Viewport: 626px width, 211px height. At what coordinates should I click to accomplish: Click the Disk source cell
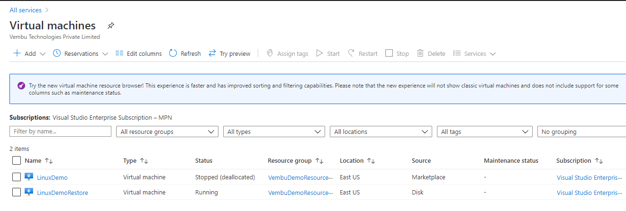point(417,193)
